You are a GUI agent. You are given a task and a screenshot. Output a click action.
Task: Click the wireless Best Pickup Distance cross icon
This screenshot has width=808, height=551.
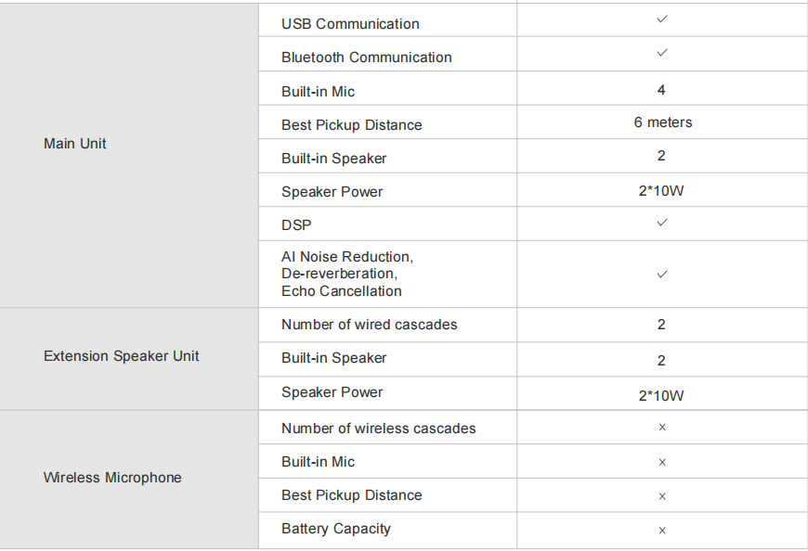[x=662, y=496]
